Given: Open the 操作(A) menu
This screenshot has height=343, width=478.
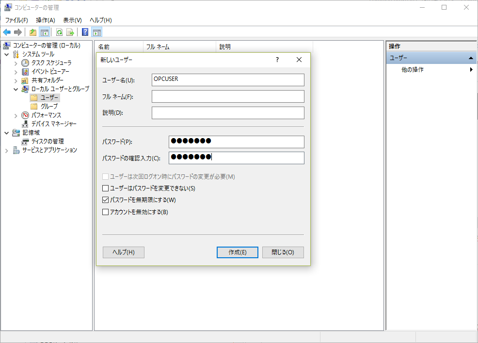Looking at the screenshot, I should click(45, 20).
